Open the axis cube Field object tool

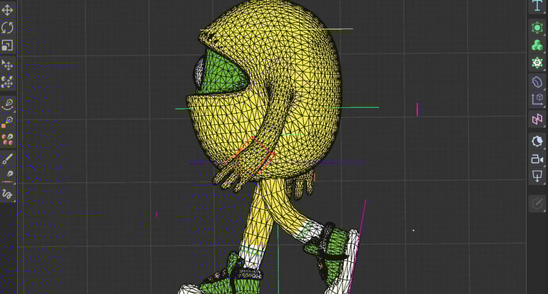coord(537,100)
